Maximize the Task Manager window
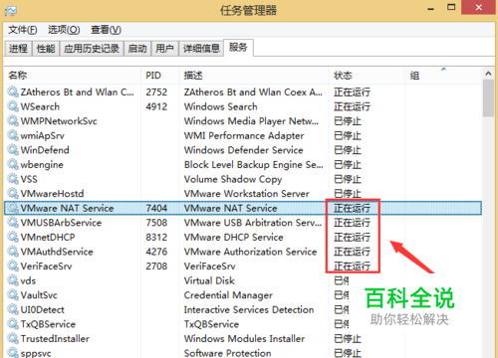The height and width of the screenshot is (358, 498). 451,7
